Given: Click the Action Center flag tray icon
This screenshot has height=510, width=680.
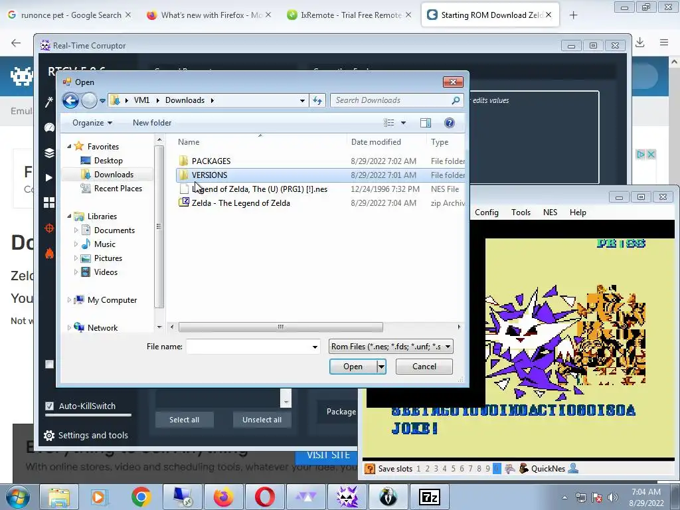Looking at the screenshot, I should [597, 497].
